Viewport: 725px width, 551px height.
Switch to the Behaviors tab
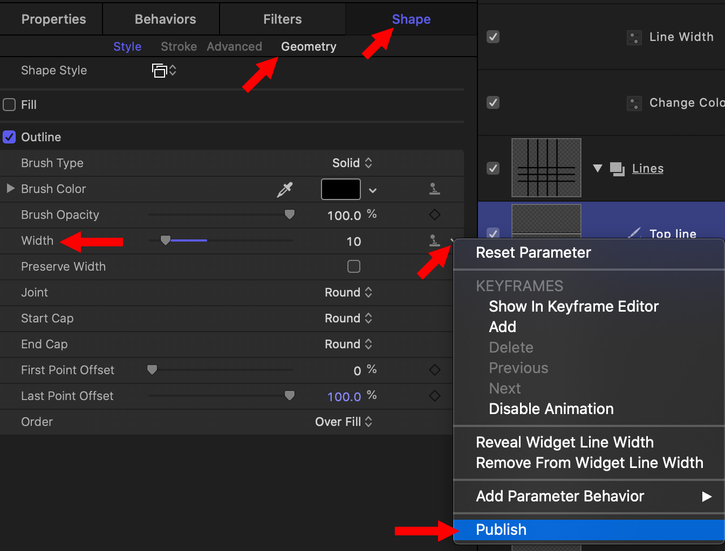(165, 19)
